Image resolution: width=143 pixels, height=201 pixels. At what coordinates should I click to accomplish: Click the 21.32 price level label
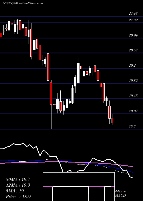tap(133, 20)
